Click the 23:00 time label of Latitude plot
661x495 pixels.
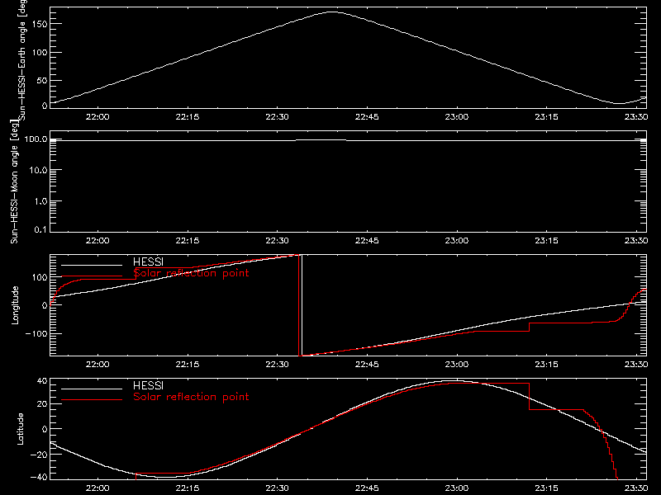coord(457,488)
